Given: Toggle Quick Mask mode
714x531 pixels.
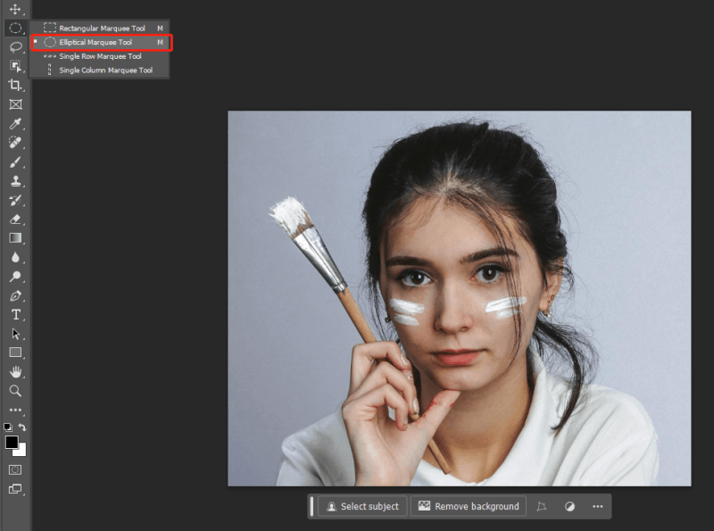Looking at the screenshot, I should [15, 469].
